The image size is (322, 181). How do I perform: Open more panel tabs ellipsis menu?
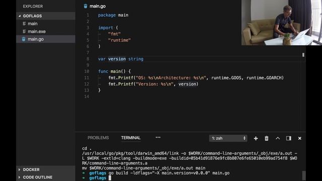(x=158, y=137)
